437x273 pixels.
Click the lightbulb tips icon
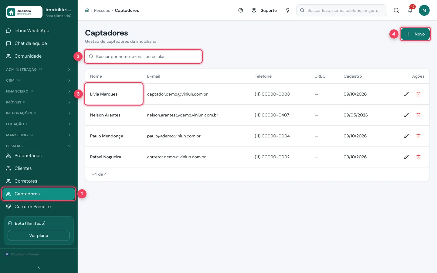click(288, 10)
